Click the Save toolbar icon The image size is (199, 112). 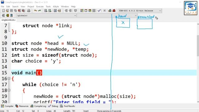pyautogui.click(x=12, y=11)
